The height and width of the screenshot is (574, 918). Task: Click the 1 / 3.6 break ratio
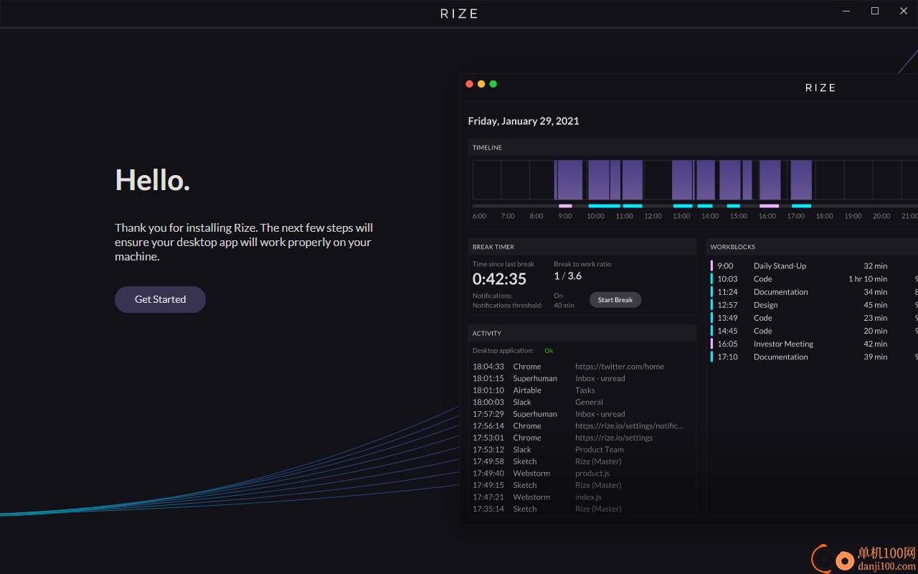[x=568, y=276]
